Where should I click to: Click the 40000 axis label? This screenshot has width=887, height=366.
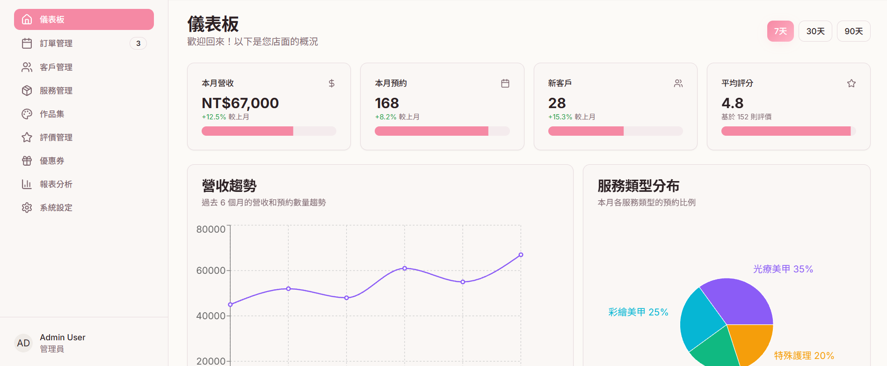click(211, 316)
